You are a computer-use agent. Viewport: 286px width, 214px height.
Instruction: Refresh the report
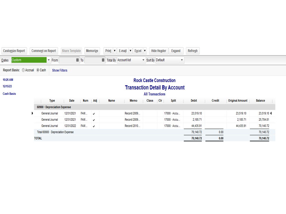[193, 51]
